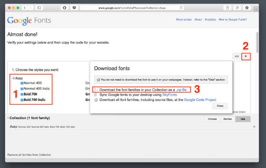The height and width of the screenshot is (168, 266).
Task: Open the About link
Action: [198, 20]
